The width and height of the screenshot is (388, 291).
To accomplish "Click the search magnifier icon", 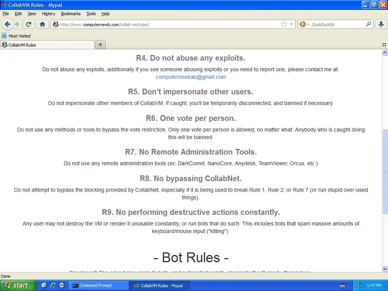I will tap(368, 24).
